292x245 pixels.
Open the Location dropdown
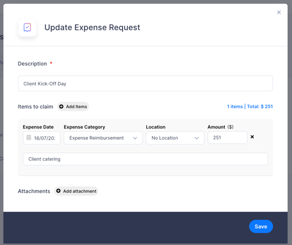[175, 138]
